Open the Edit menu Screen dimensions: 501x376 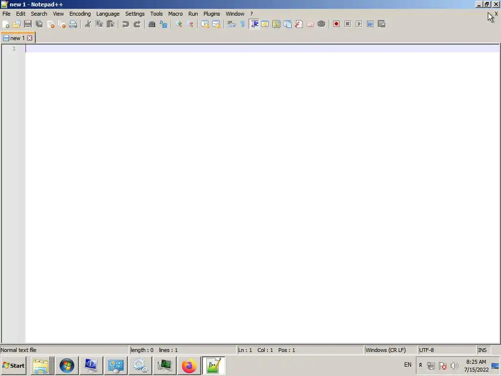21,14
